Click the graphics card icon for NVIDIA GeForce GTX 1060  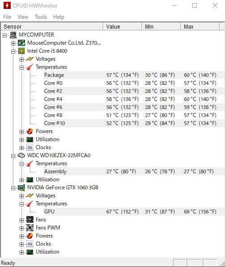(x=21, y=188)
